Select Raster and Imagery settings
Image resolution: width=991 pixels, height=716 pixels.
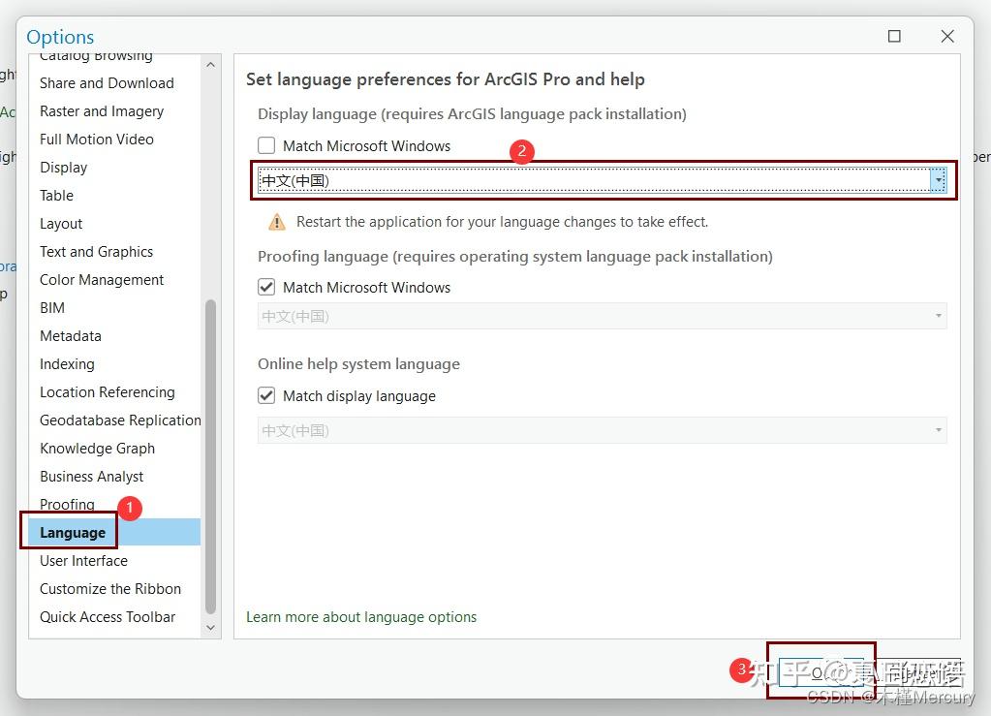pos(101,110)
